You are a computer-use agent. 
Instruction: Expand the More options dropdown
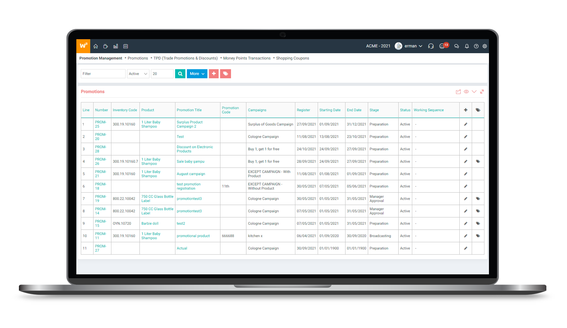tap(197, 74)
